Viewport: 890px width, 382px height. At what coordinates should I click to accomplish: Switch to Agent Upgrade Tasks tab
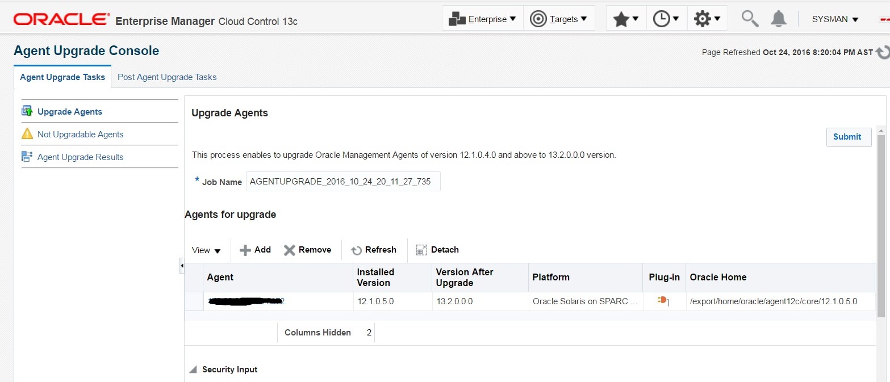point(62,77)
